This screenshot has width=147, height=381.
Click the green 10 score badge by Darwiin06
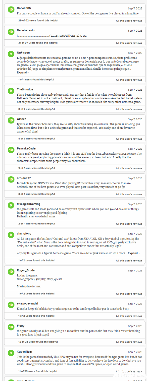[x=11, y=10]
